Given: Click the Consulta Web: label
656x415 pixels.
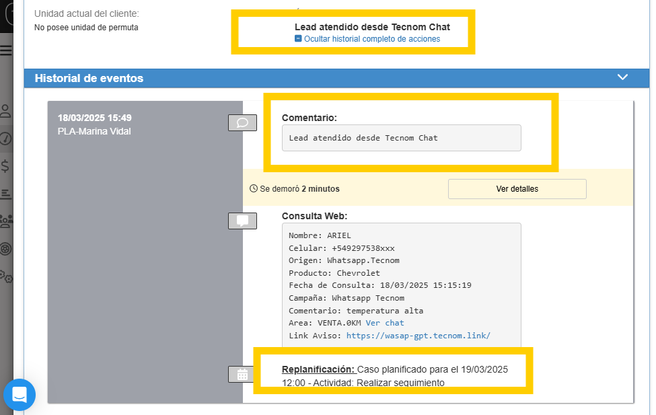Looking at the screenshot, I should (315, 217).
